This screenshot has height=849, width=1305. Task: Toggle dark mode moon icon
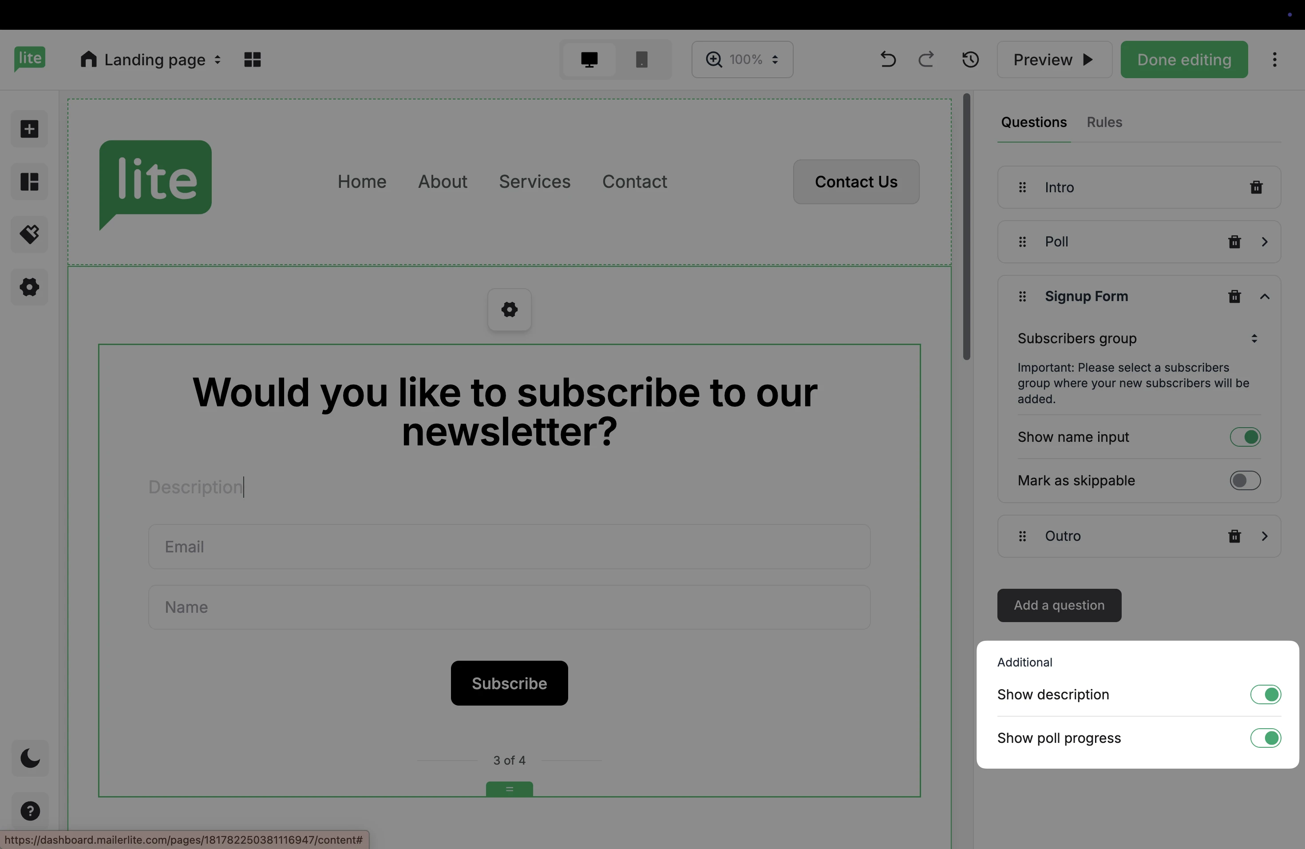[x=30, y=758]
